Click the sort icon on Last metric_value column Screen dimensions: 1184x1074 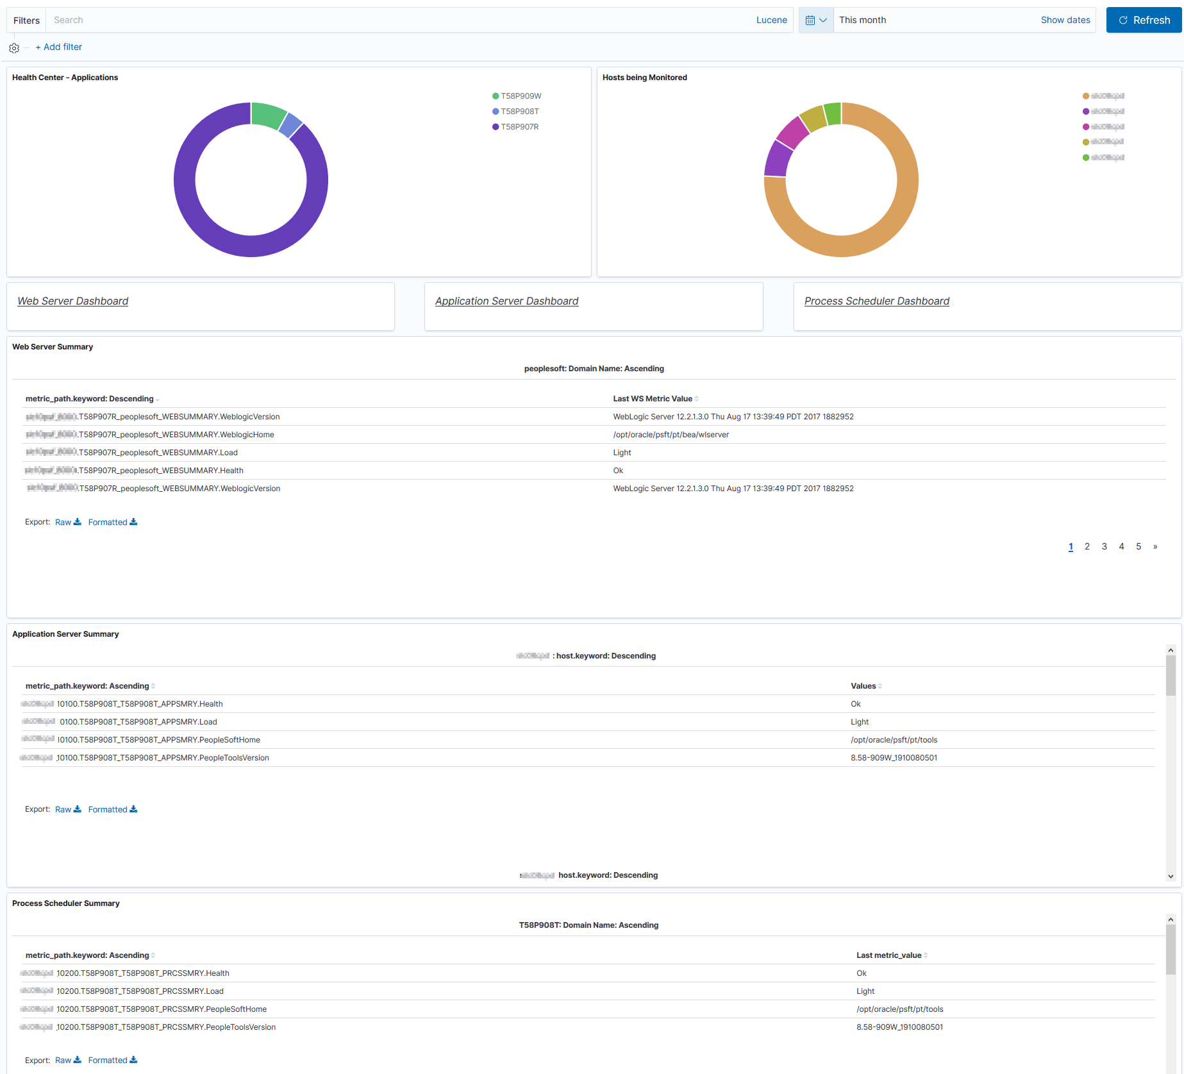[x=928, y=955]
